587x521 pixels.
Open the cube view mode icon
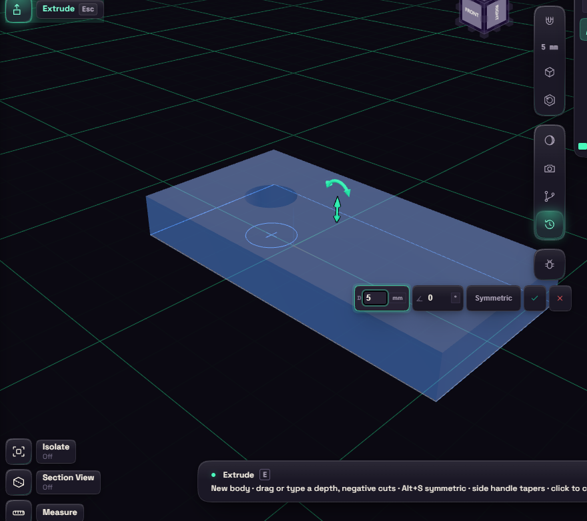tap(549, 72)
